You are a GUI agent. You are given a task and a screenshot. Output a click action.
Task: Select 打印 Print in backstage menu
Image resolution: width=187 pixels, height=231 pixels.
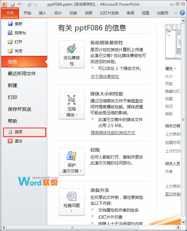click(x=12, y=97)
